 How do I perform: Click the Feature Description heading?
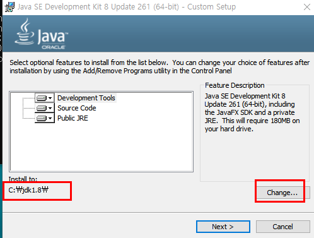235,85
